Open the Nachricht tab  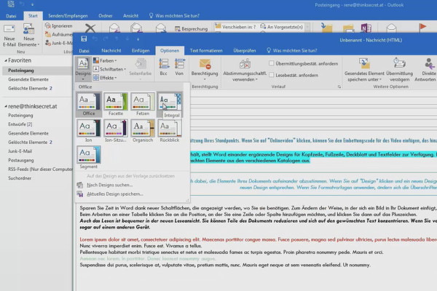coord(111,51)
